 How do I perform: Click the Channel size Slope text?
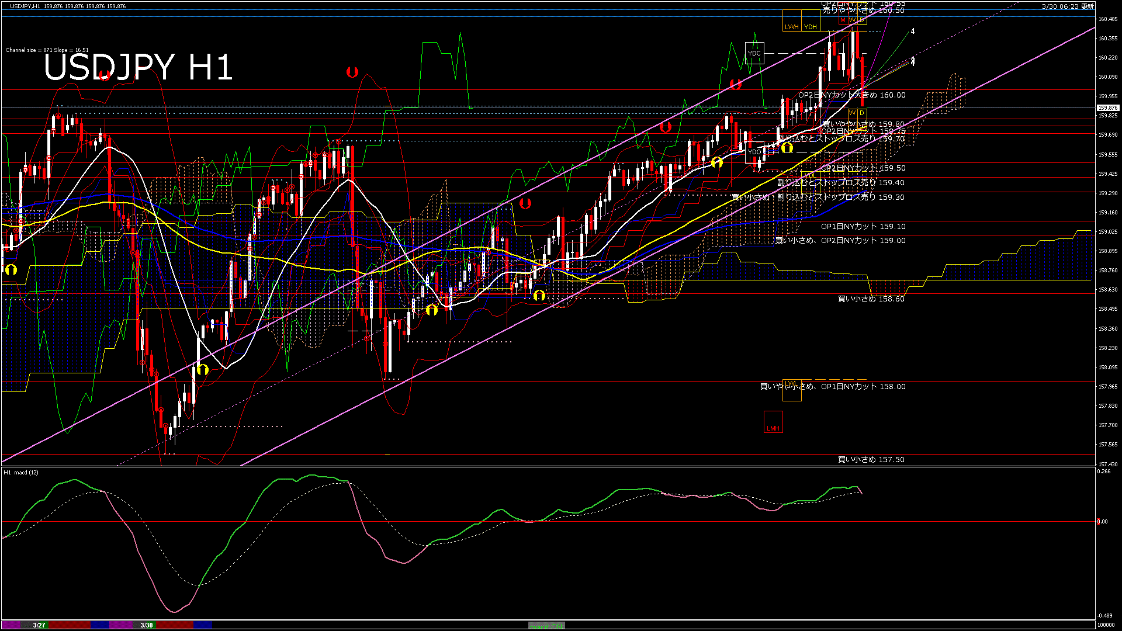coord(47,50)
